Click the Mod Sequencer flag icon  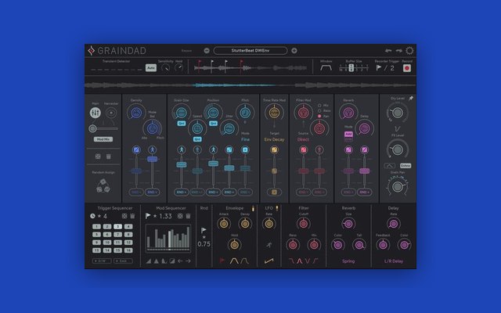pos(148,216)
